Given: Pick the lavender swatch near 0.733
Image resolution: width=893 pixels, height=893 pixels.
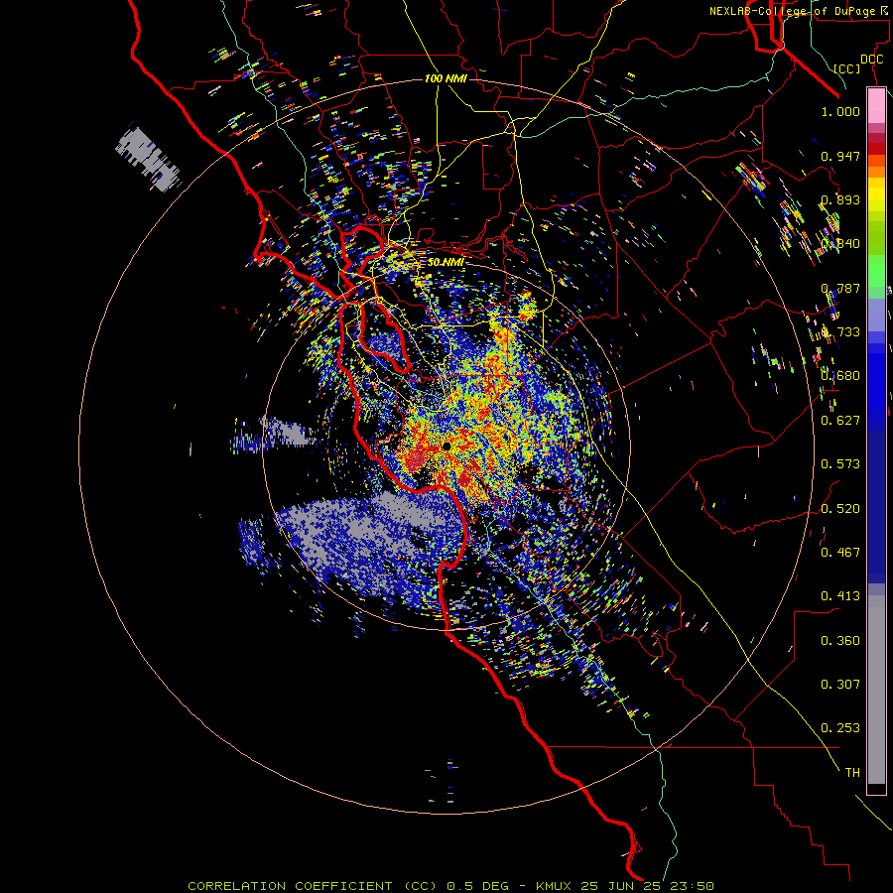Looking at the screenshot, I should pyautogui.click(x=876, y=316).
